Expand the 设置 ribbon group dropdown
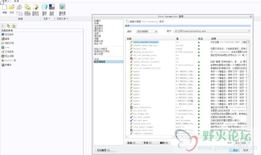Screen dimensions: 261x155 [46, 19]
